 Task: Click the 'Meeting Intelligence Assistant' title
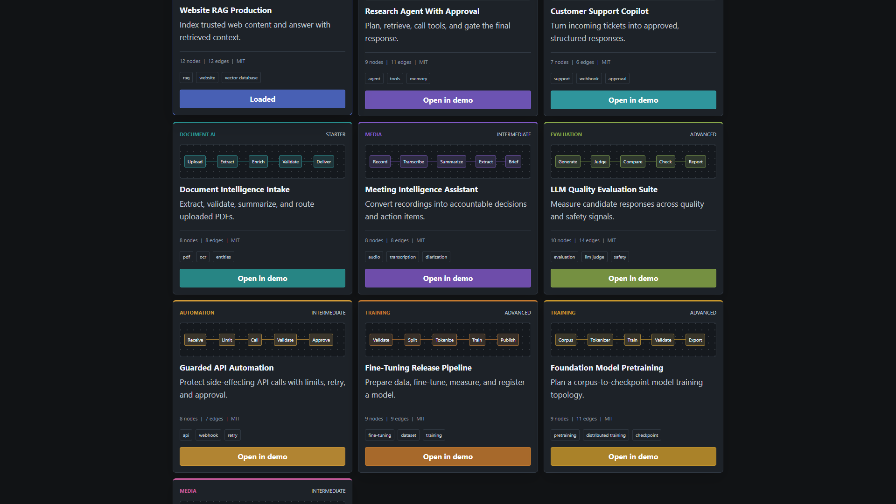[421, 189]
